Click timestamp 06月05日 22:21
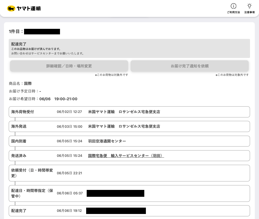This screenshot has height=219, width=259. click(x=69, y=173)
